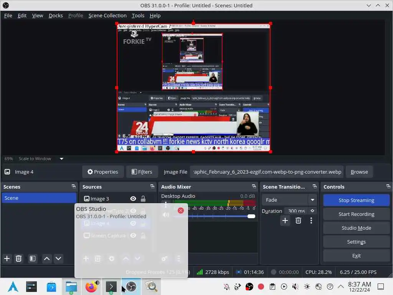The height and width of the screenshot is (295, 393).
Task: Move scene up with the up arrow
Action: point(47,259)
